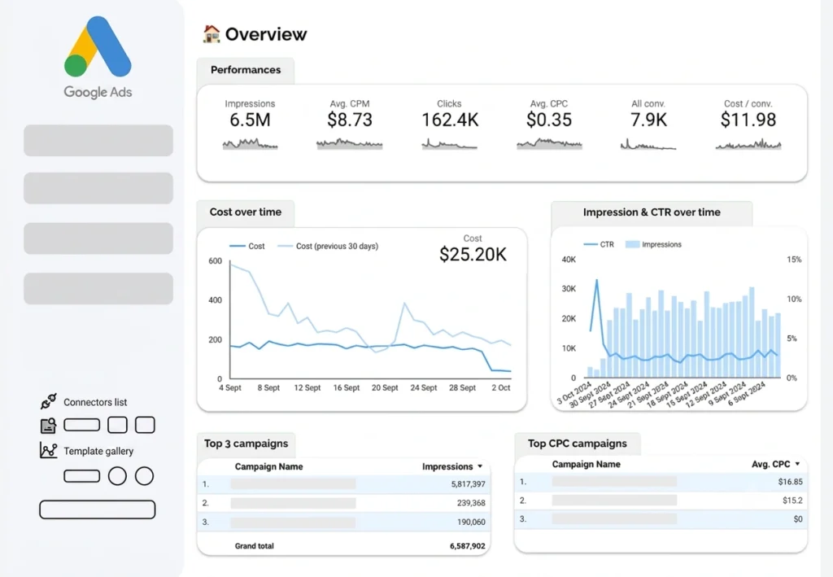Screen dimensions: 833x577
Task: Click the 5,817,397 impressions cell
Action: 468,484
